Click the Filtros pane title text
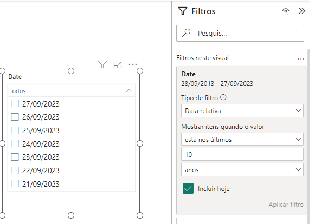315x224 pixels. (203, 11)
